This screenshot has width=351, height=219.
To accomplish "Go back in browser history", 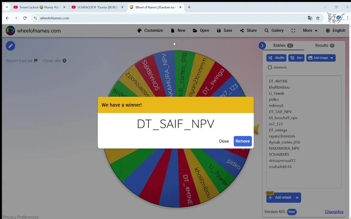I will pyautogui.click(x=7, y=18).
